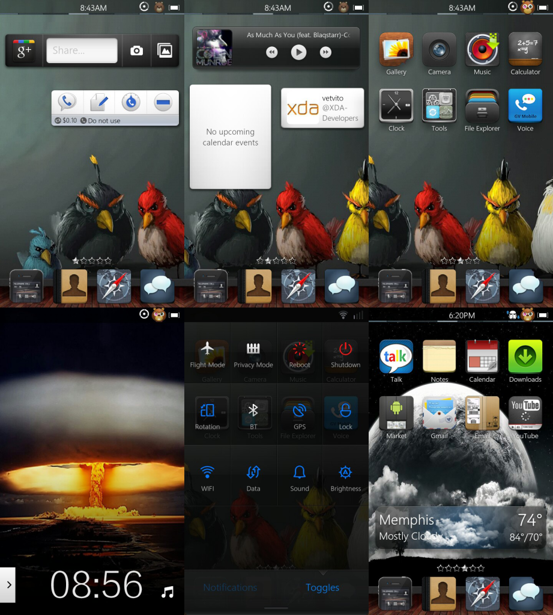The width and height of the screenshot is (553, 615).
Task: Launch the GV Mobile Voice app
Action: (525, 109)
